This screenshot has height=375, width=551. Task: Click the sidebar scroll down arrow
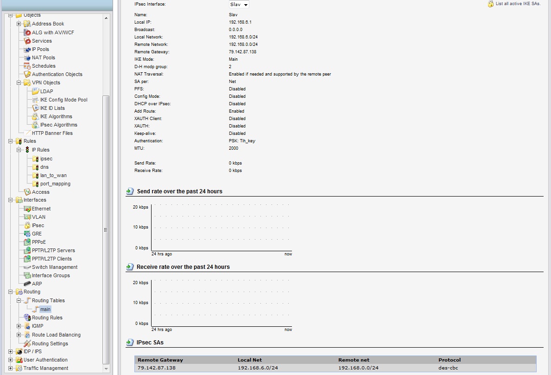tap(106, 369)
